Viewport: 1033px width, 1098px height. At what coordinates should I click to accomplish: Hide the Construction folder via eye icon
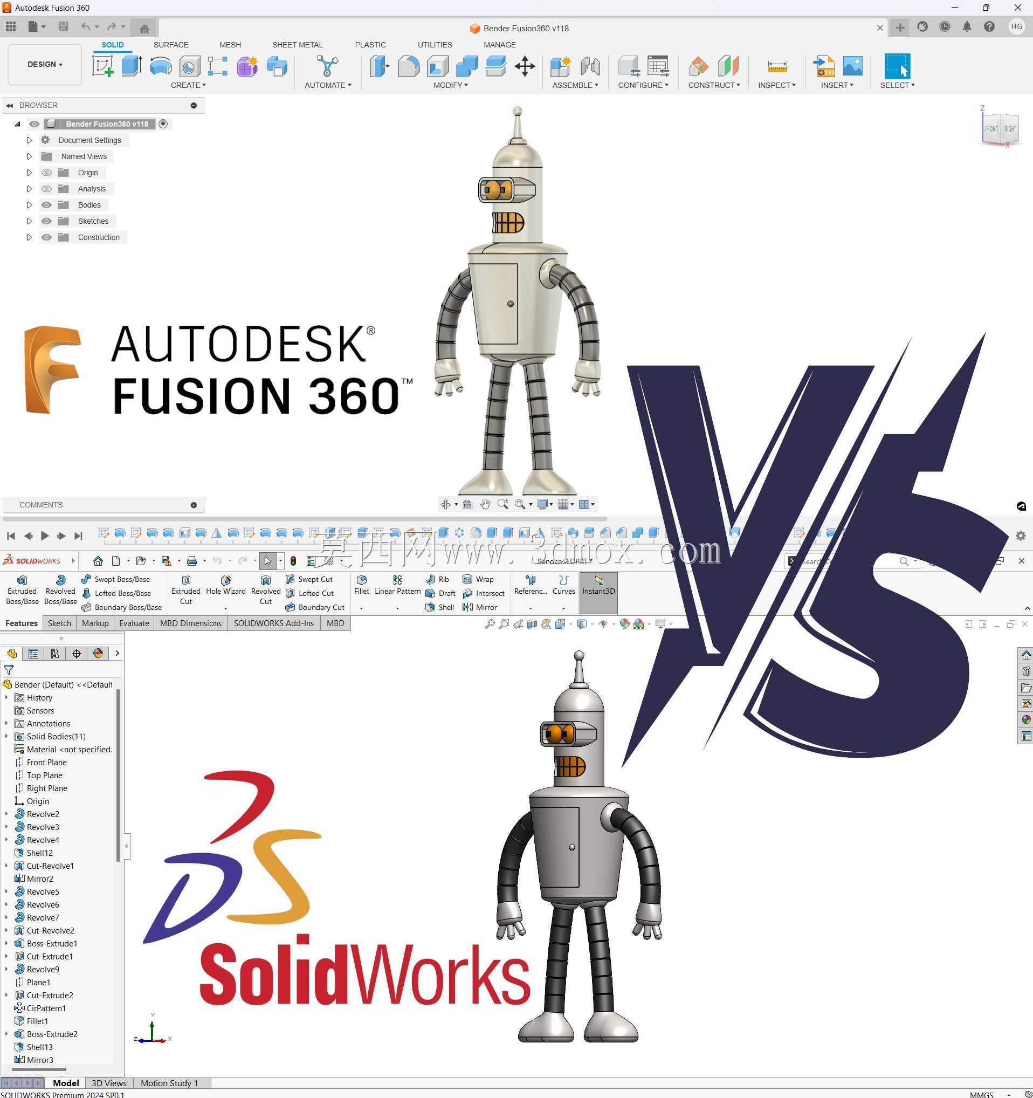[x=47, y=237]
